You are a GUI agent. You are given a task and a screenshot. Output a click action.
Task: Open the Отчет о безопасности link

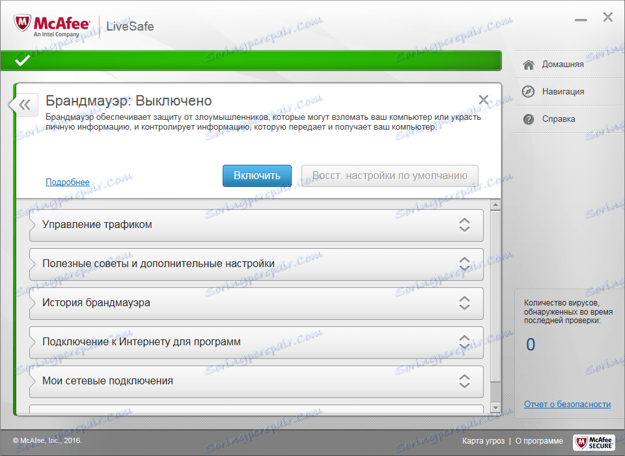[567, 404]
